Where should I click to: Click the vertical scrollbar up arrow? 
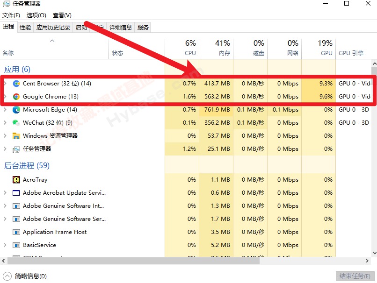[374, 64]
